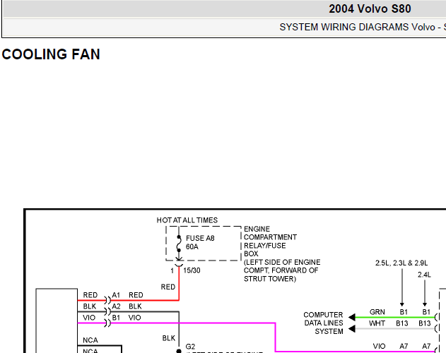
Task: Click the "BLK" label above G2 ground
Action: coord(169,338)
